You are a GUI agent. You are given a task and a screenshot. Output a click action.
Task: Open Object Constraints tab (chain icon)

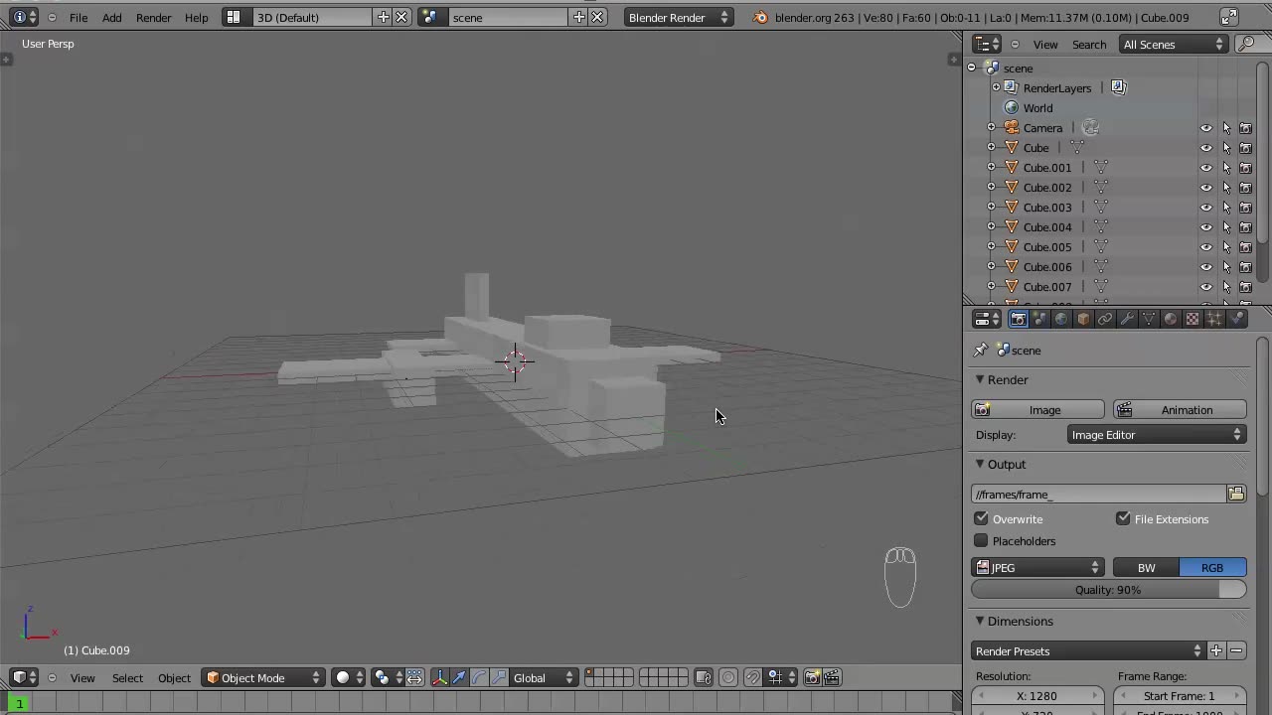click(1105, 319)
